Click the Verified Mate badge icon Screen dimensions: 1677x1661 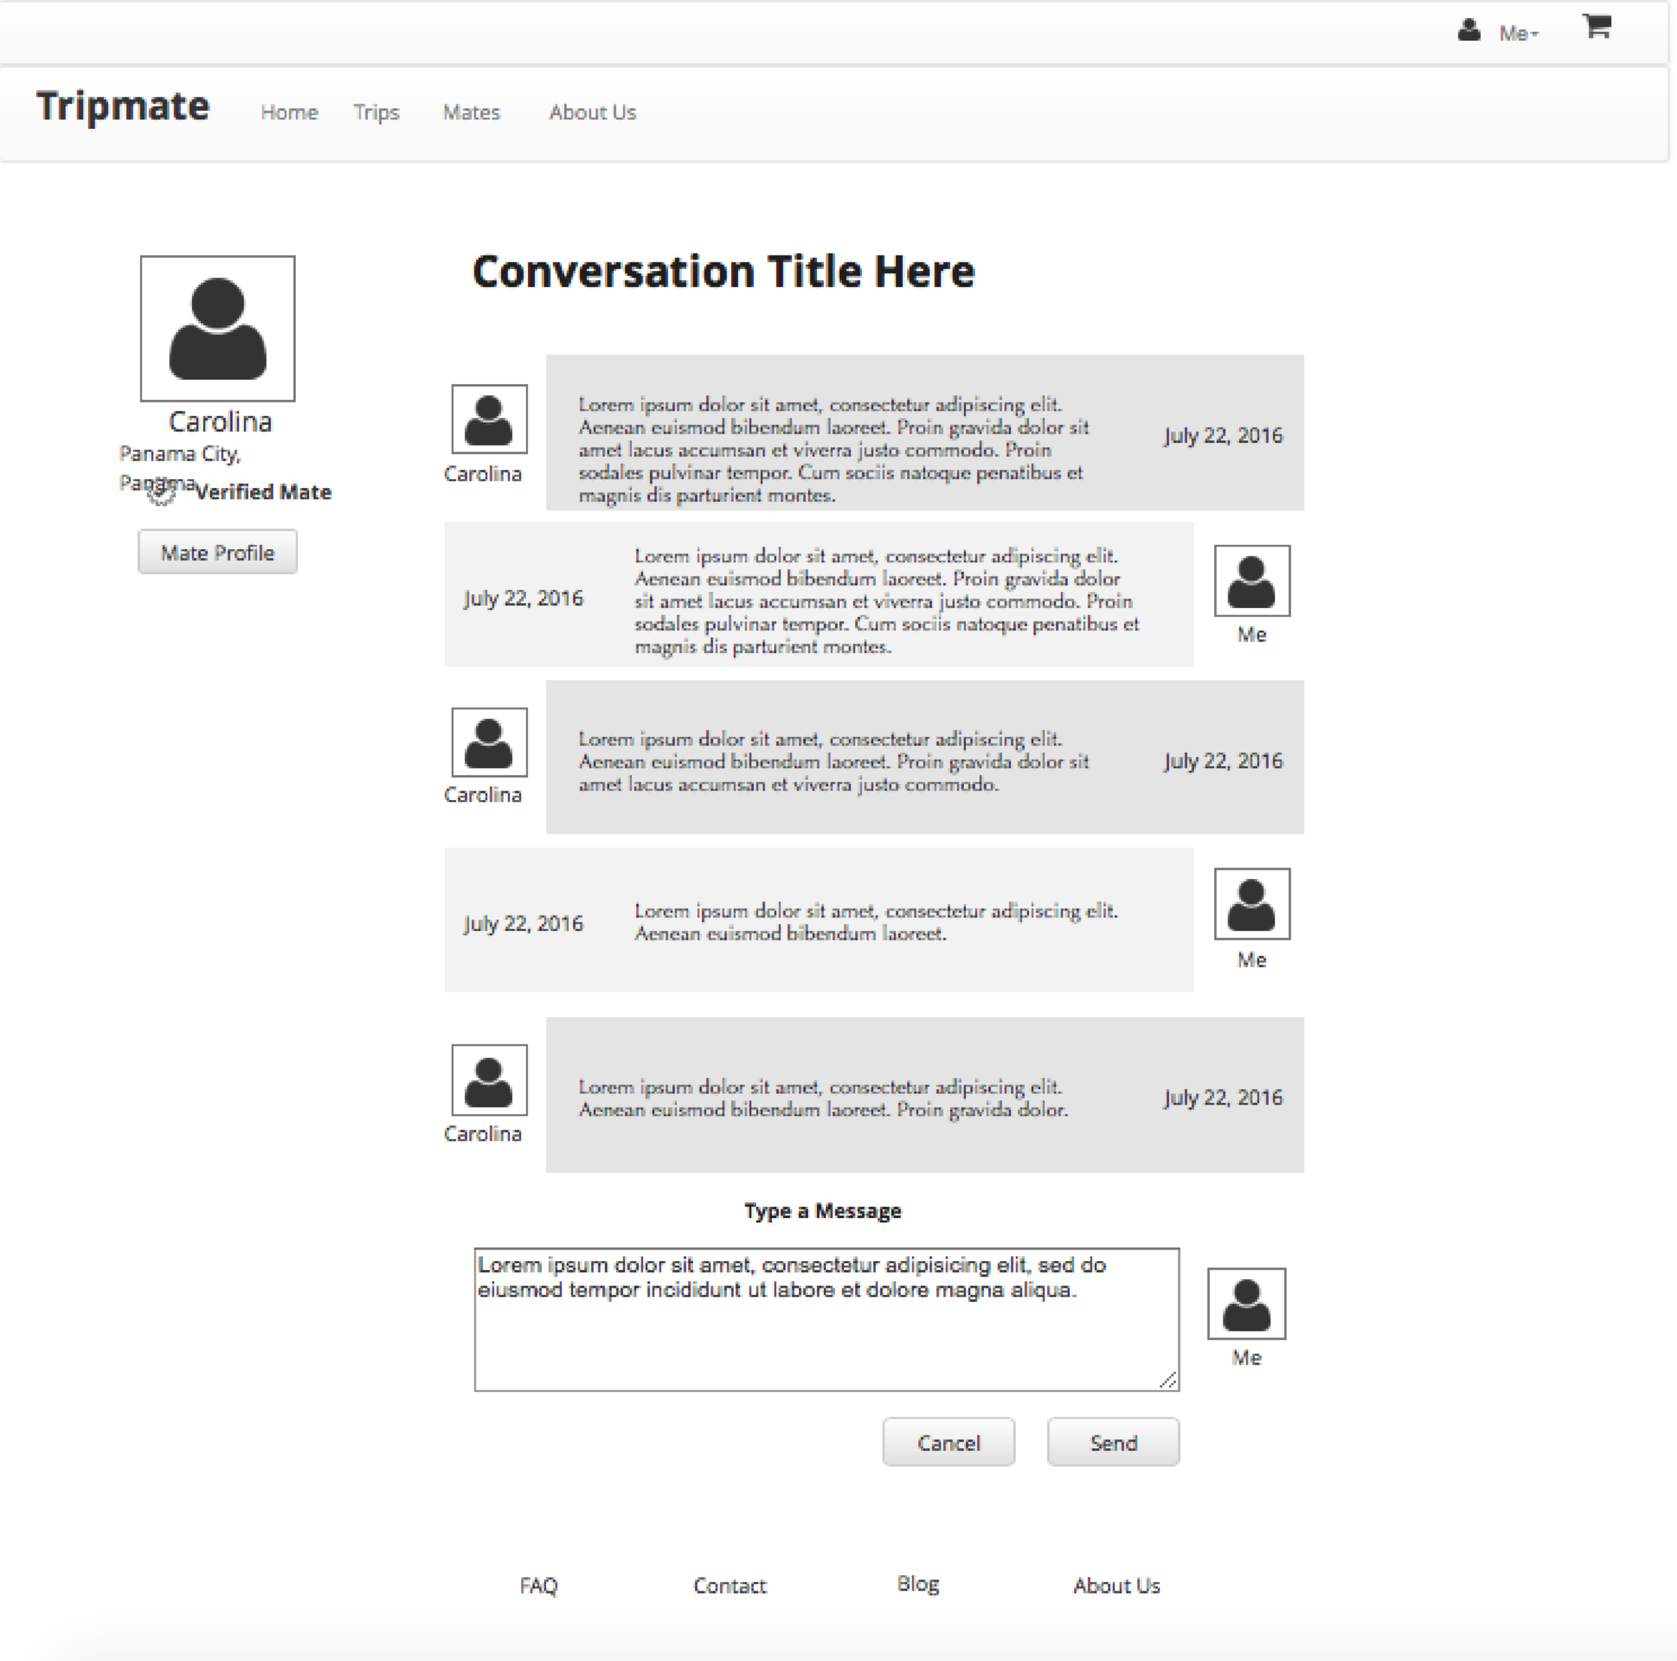coord(160,493)
